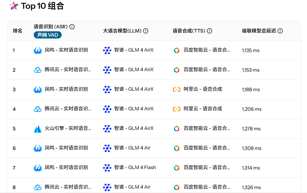Click the 智谱 logo in rank 7 row
This screenshot has width=307, height=193.
pyautogui.click(x=107, y=168)
